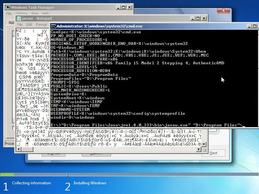This screenshot has width=259, height=194.
Task: Click the Installing Windows step label
Action: (x=90, y=183)
